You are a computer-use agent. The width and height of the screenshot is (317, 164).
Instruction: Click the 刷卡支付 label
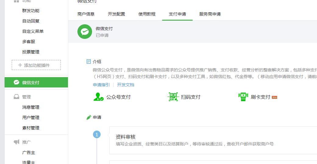tap(260, 97)
